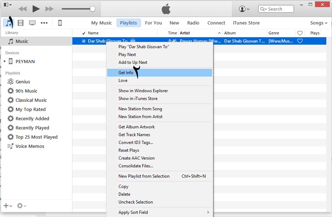The width and height of the screenshot is (332, 217).
Task: Choose New Station from Artist
Action: 159,117
